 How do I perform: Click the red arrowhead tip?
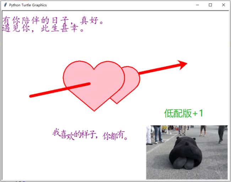(x=182, y=65)
